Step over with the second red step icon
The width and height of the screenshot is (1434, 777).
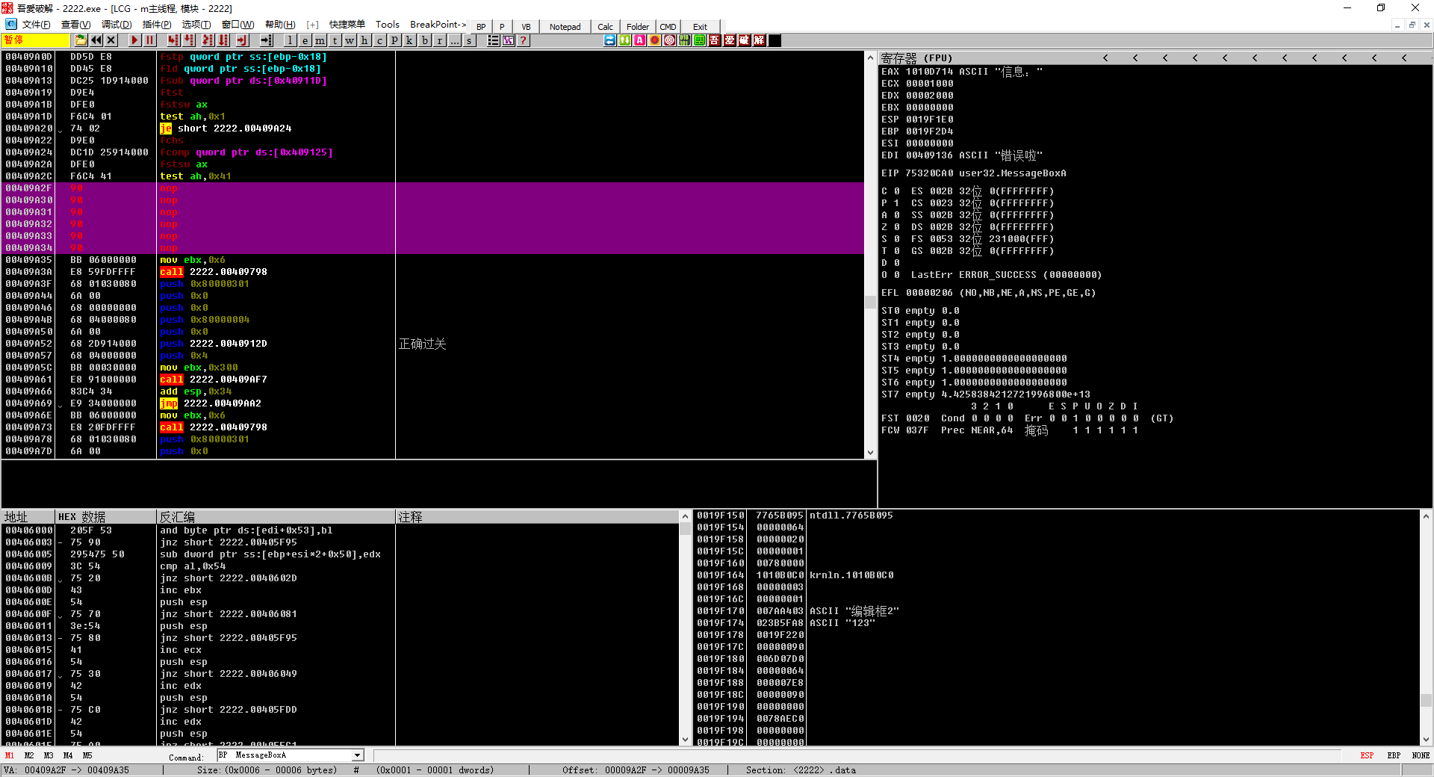(x=190, y=40)
